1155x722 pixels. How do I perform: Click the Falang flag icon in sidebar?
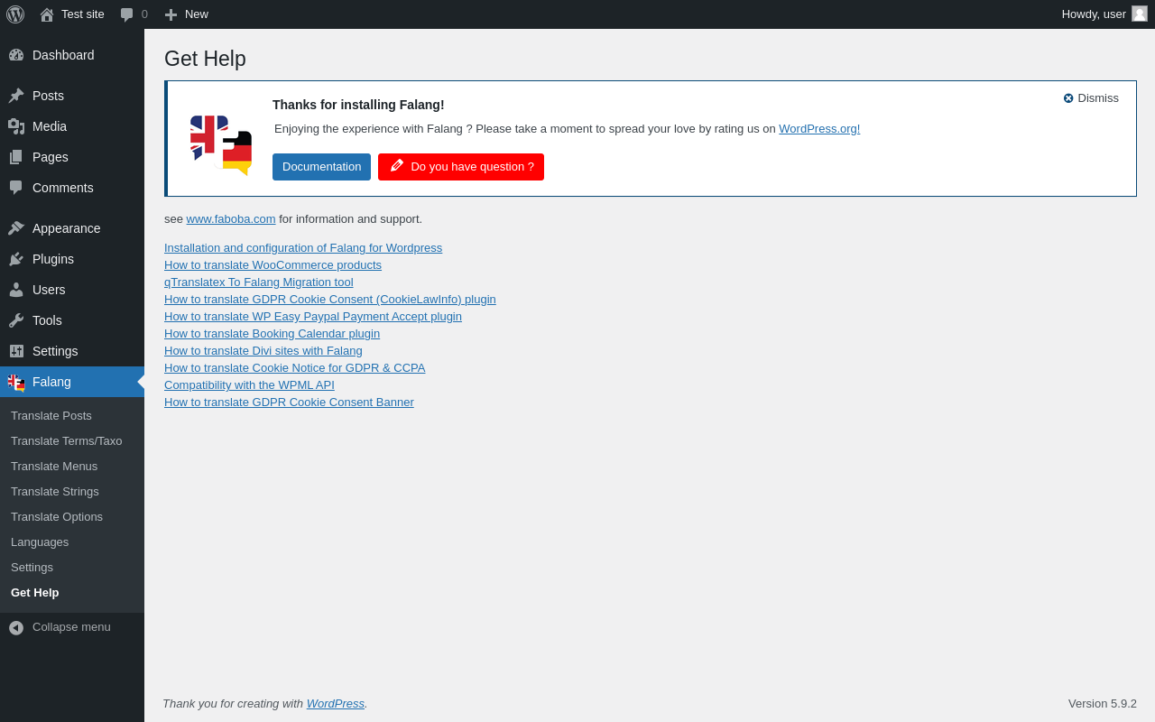[16, 382]
